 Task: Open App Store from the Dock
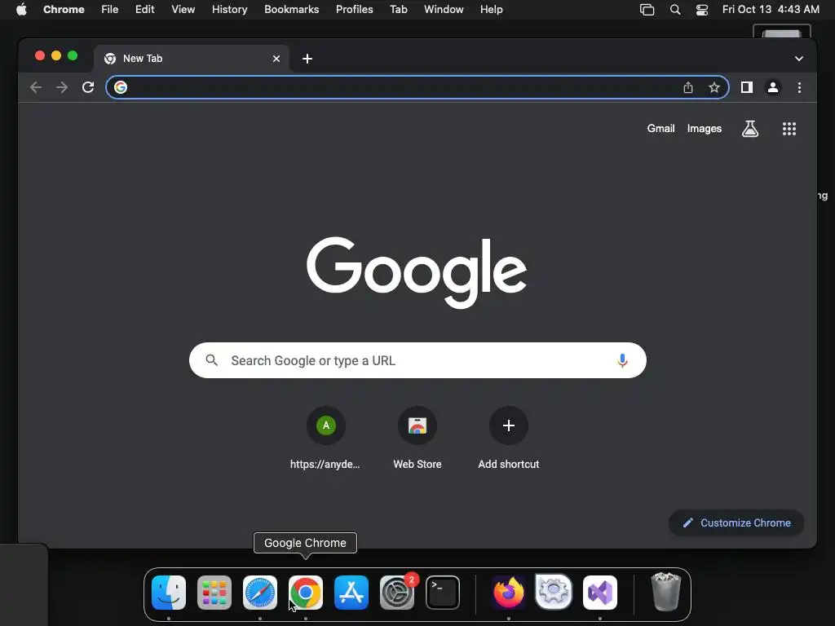[351, 593]
